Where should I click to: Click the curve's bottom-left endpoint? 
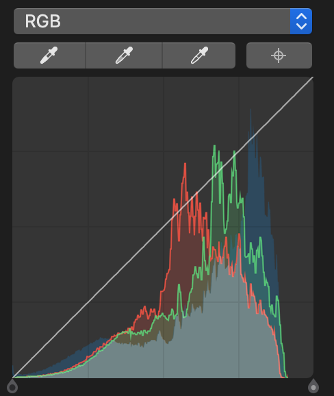[13, 378]
